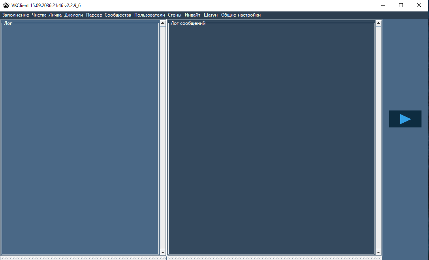The height and width of the screenshot is (260, 429).
Task: Click the VKClient paw icon in title bar
Action: tap(6, 6)
